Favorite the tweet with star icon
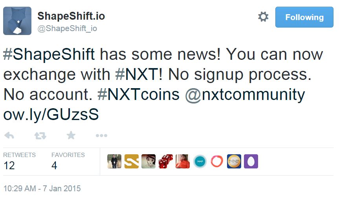The image size is (339, 207). click(71, 135)
